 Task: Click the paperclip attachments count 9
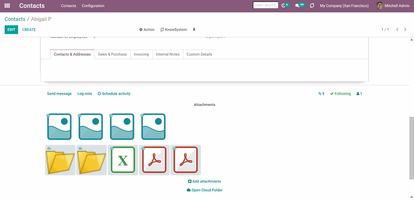321,94
